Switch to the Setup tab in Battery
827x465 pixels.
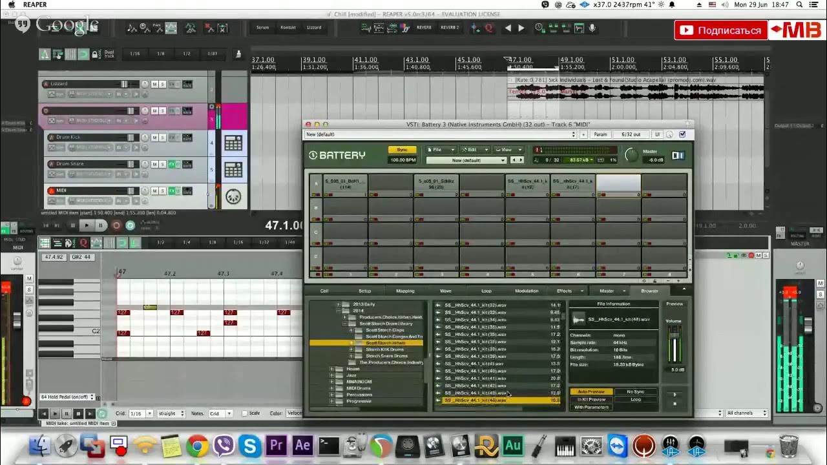point(364,291)
